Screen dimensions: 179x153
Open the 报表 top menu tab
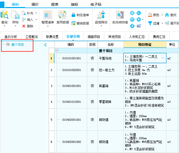[x=55, y=4]
